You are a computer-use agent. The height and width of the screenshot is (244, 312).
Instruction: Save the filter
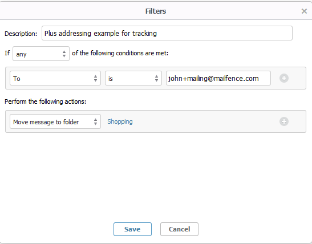132,229
